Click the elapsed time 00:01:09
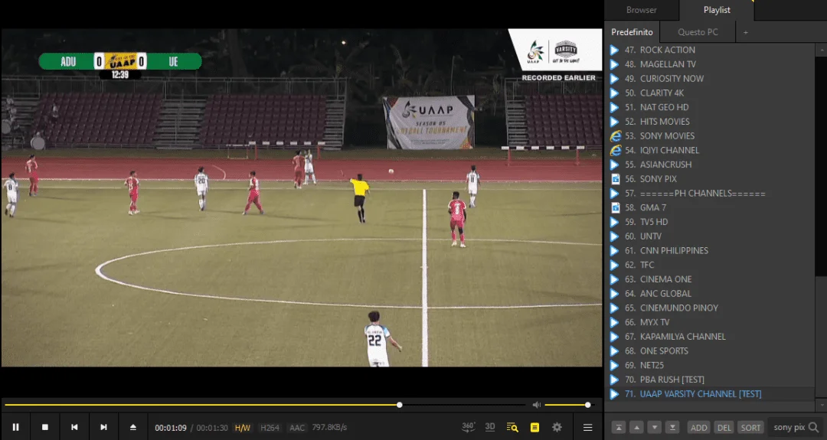 (170, 428)
